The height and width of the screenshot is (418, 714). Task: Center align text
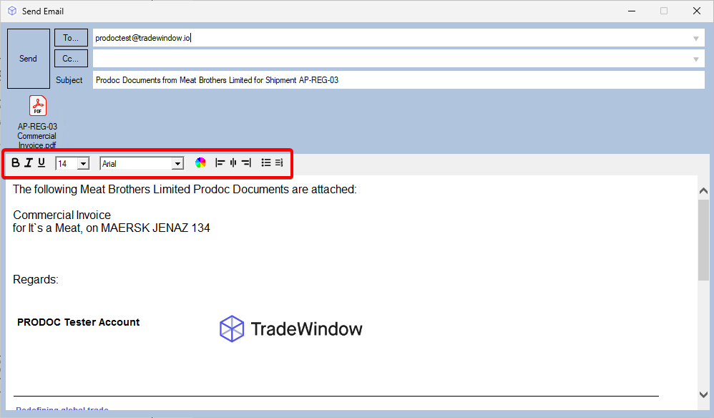pos(233,162)
